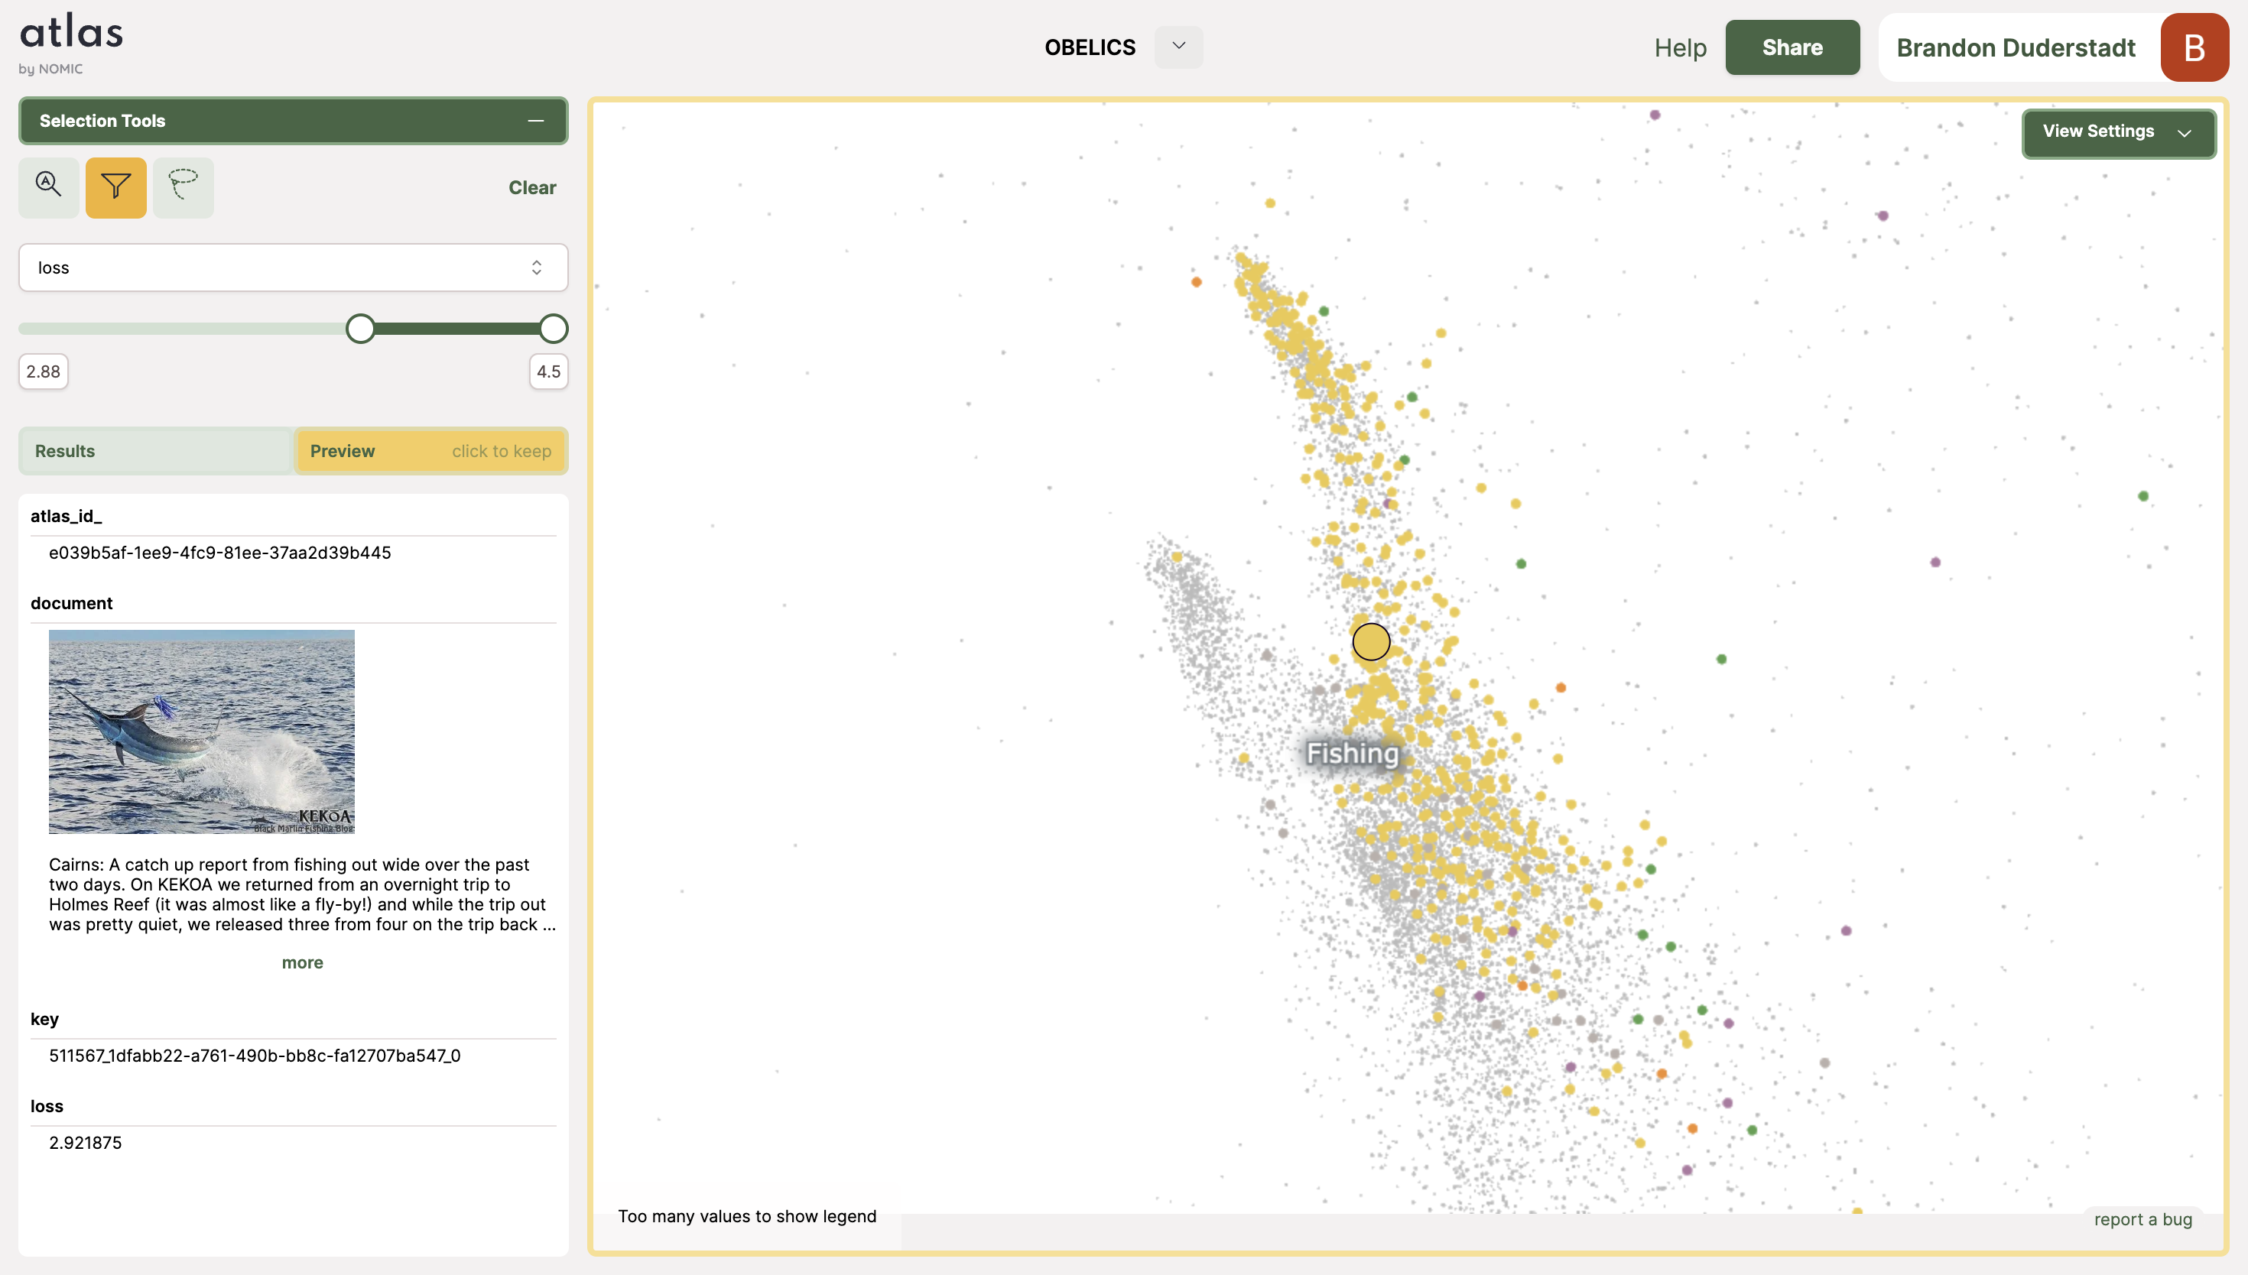Viewport: 2248px width, 1275px height.
Task: Click the Clear selection link
Action: point(531,187)
